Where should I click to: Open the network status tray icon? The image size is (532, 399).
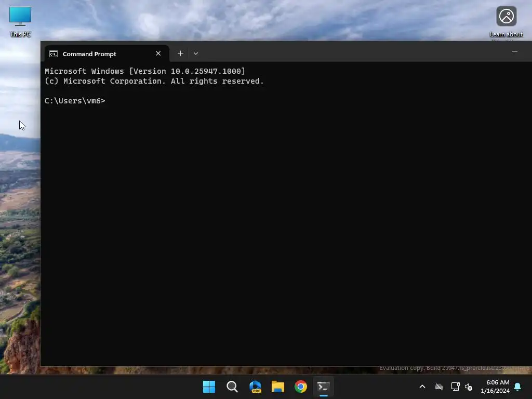(455, 387)
